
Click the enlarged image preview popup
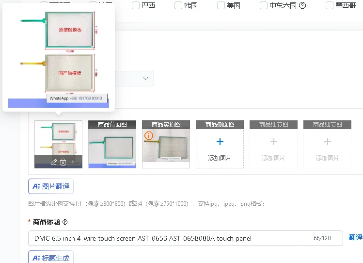tap(59, 57)
